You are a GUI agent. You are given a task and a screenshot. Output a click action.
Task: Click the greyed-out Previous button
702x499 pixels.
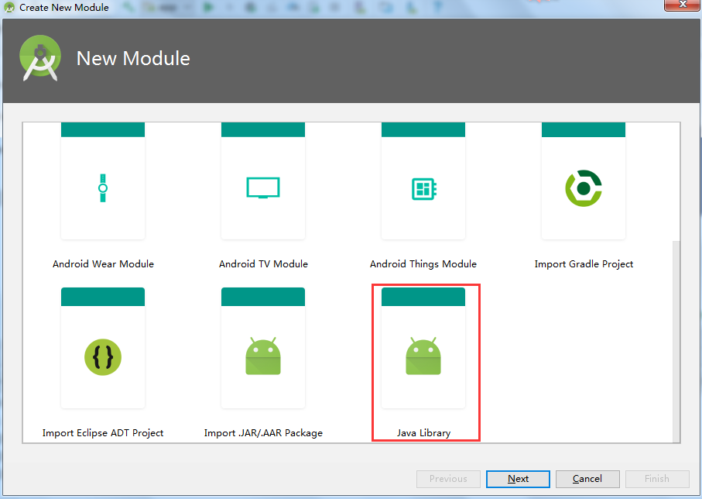tap(448, 479)
